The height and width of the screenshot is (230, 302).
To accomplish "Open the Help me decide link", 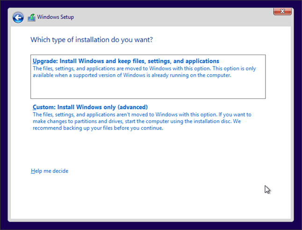I will pyautogui.click(x=50, y=171).
